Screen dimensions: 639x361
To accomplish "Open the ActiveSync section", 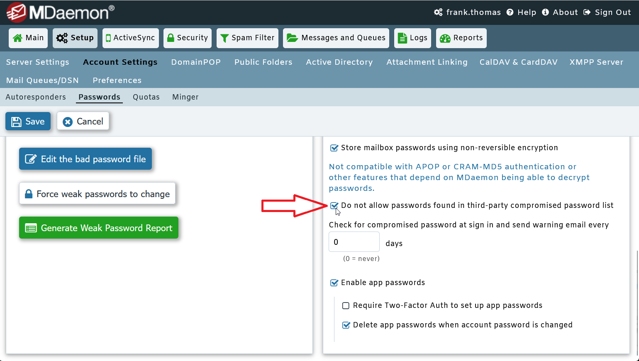I will point(130,38).
